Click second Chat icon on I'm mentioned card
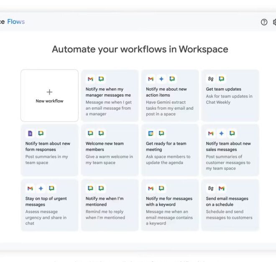The width and height of the screenshot is (276, 262). 101,189
